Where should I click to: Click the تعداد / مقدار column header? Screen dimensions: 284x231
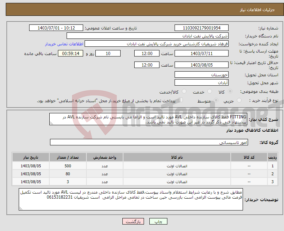[68, 157]
